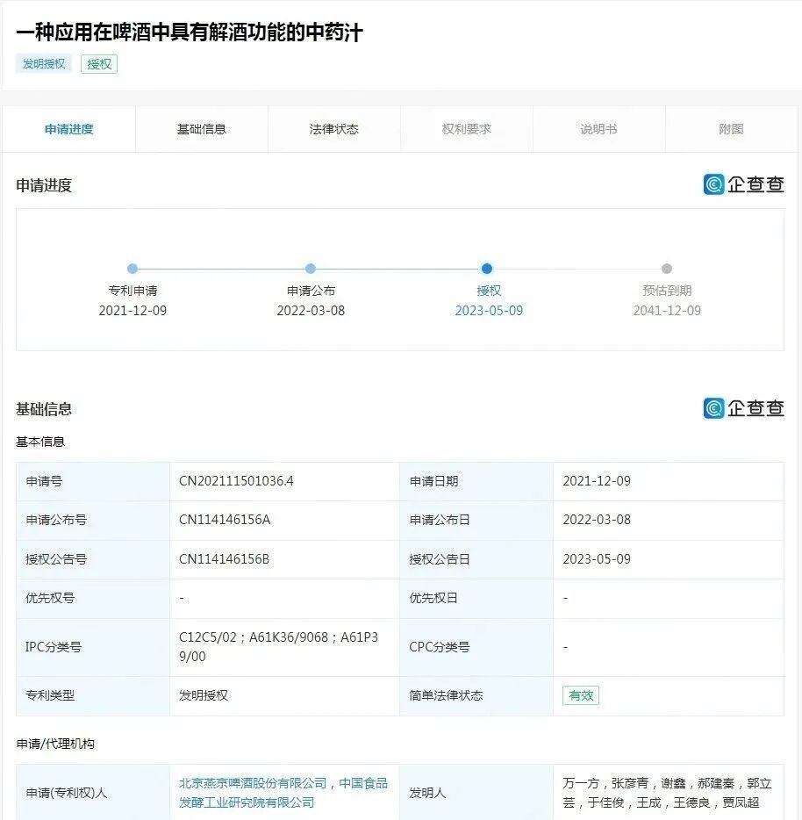802x820 pixels.
Task: Click the 授权 tag under the title
Action: (98, 64)
